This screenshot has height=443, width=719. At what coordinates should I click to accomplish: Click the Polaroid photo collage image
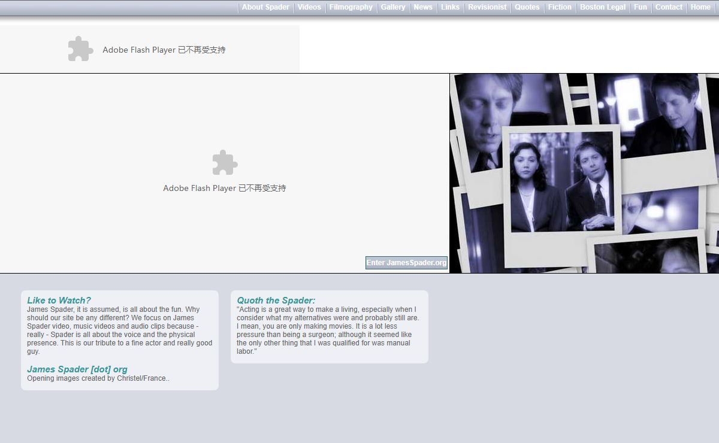coord(584,173)
